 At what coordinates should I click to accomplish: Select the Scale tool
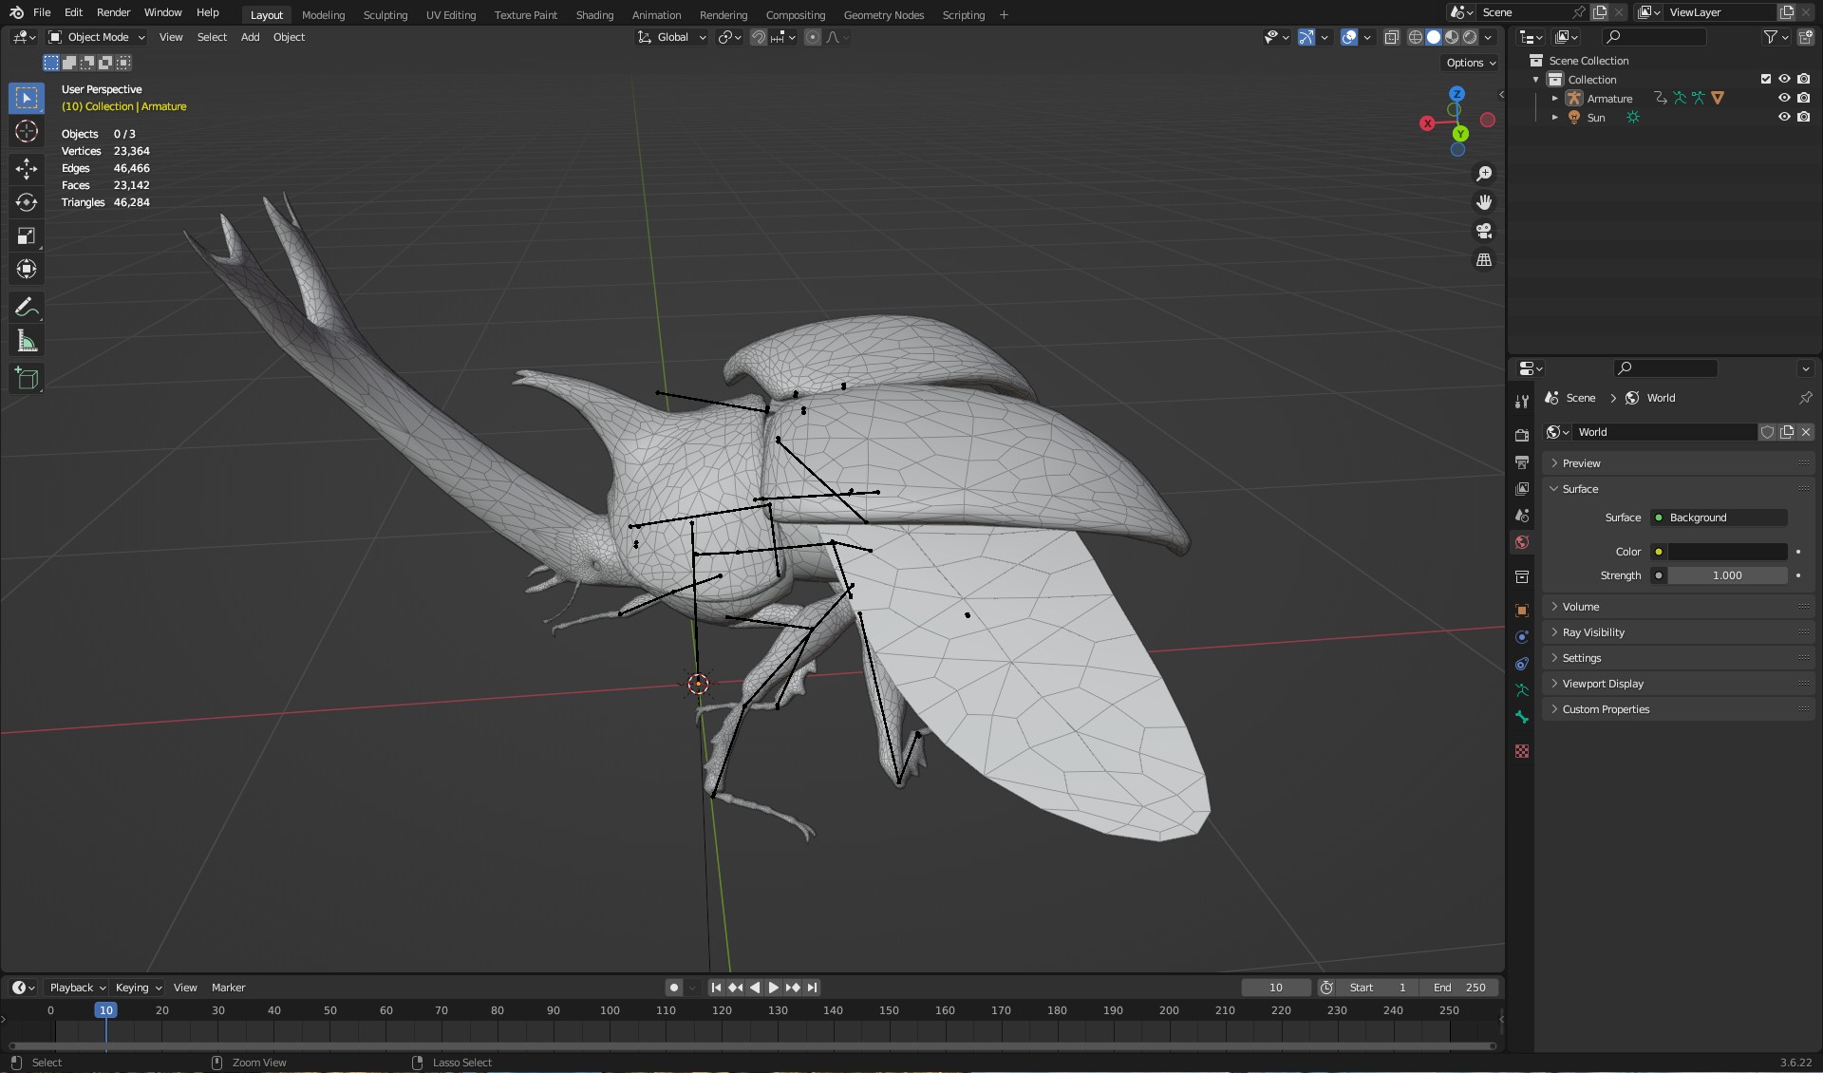27,235
